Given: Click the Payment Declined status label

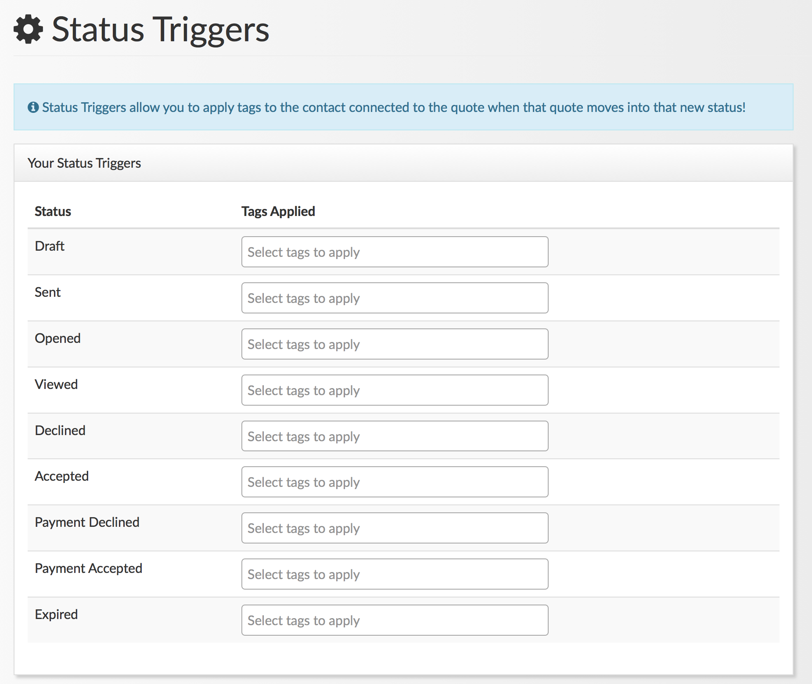Looking at the screenshot, I should pyautogui.click(x=87, y=522).
